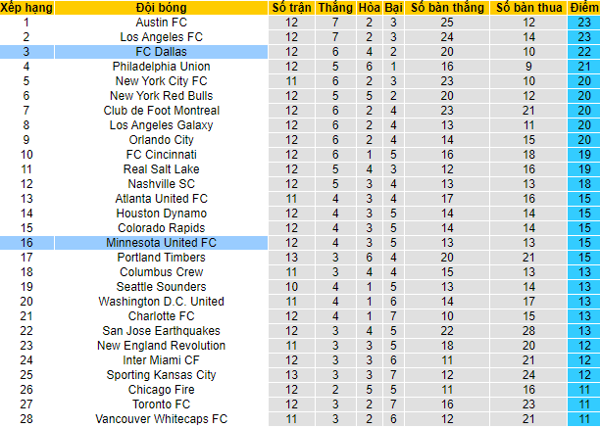Screen dimensions: 600x428
Task: Click the Austin FC team name
Action: [161, 22]
